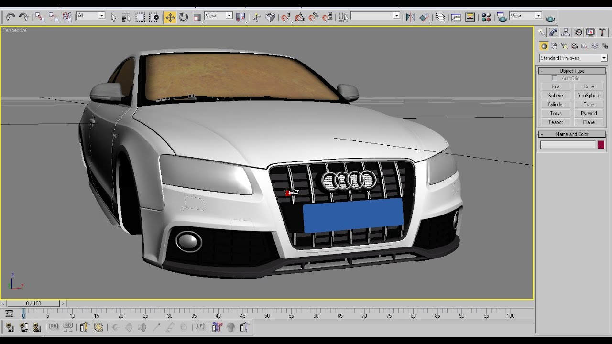Click the Align tool icon
Viewport: 612px width, 344px height.
point(424,17)
